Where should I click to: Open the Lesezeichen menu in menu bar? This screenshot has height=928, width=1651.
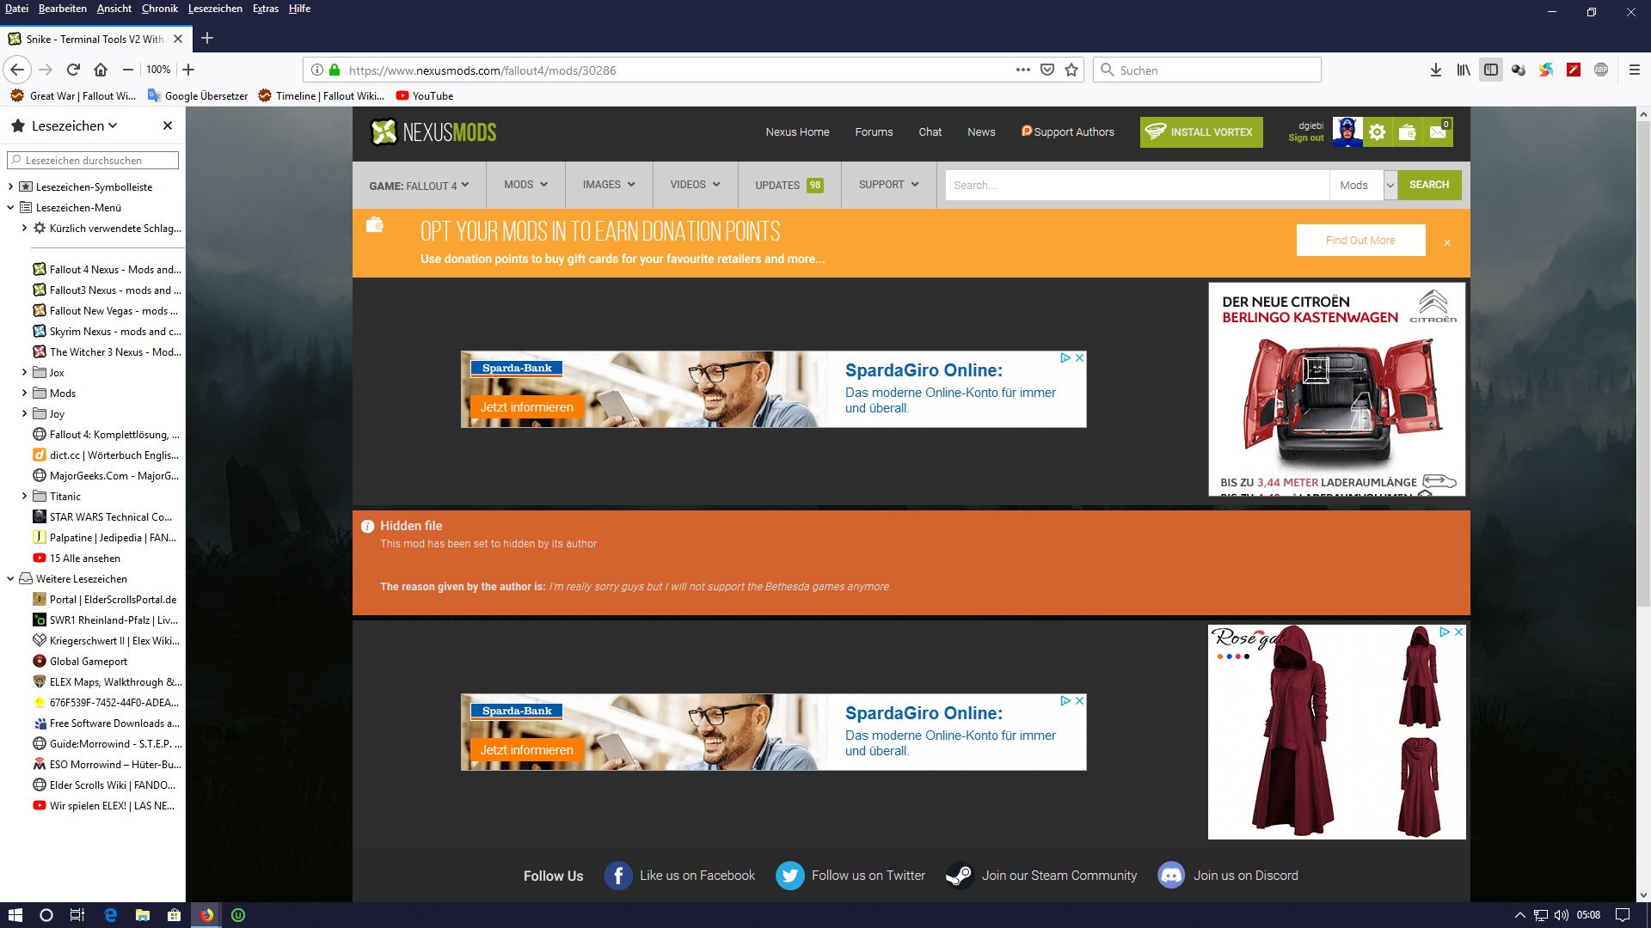coord(215,9)
